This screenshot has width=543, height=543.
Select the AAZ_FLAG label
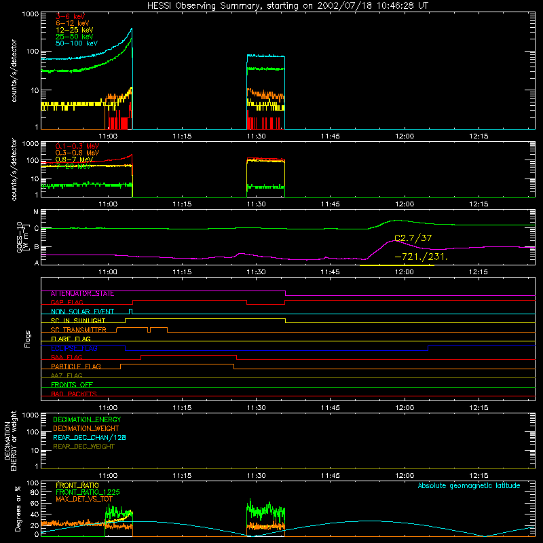pyautogui.click(x=67, y=375)
